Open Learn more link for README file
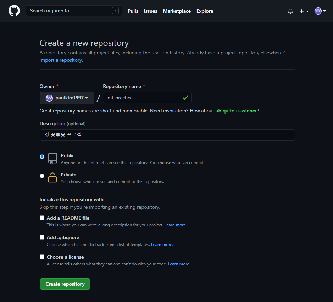Image resolution: width=333 pixels, height=302 pixels. [176, 225]
